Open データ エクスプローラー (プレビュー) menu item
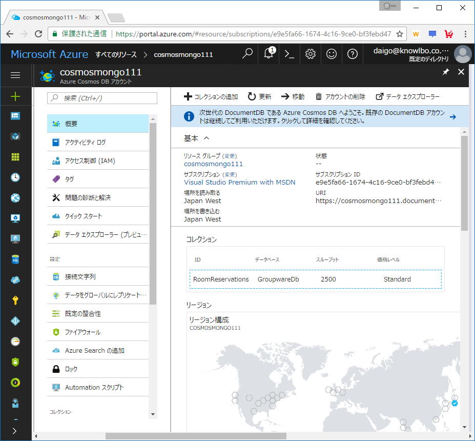 (98, 234)
